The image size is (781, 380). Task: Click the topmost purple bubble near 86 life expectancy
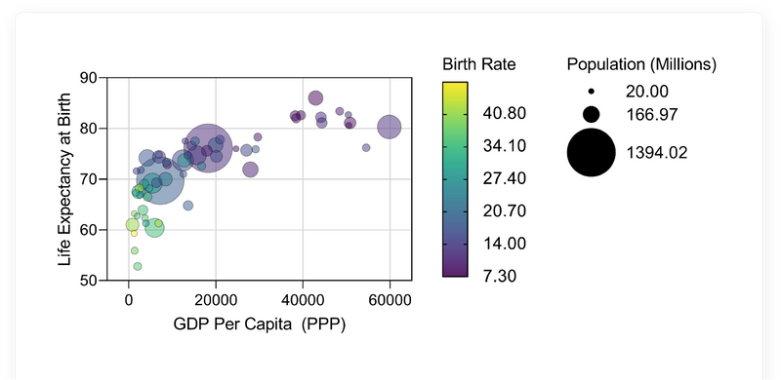coord(315,98)
